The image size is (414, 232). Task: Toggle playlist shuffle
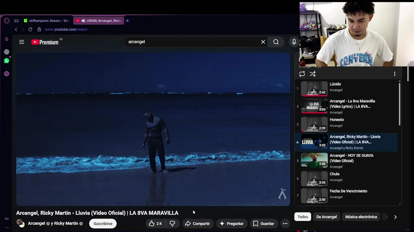[x=312, y=74]
